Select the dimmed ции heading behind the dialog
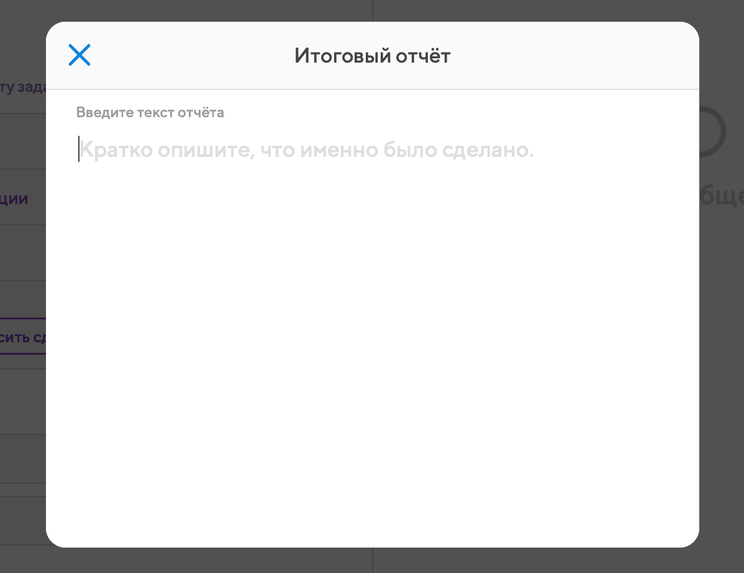 [14, 198]
